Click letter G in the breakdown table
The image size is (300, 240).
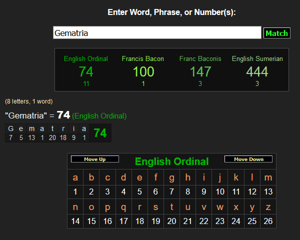click(x=10, y=128)
